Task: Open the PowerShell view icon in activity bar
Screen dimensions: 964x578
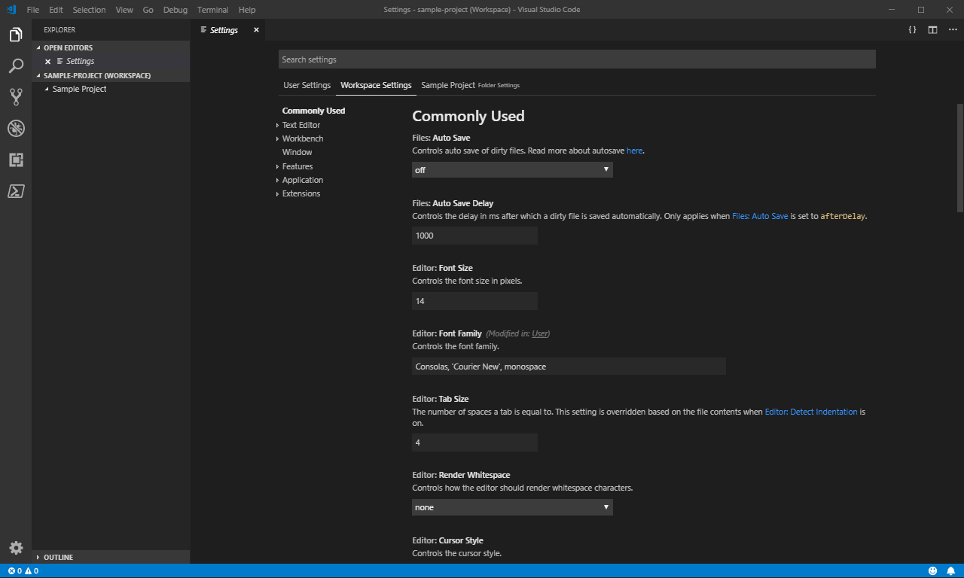Action: click(x=16, y=191)
